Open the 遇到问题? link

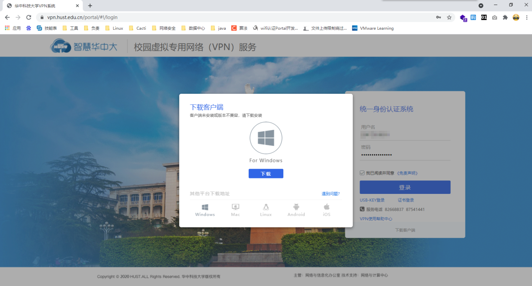tap(331, 193)
